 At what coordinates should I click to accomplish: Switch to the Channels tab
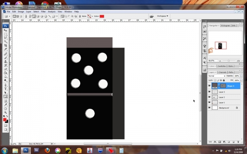[x=222, y=72]
